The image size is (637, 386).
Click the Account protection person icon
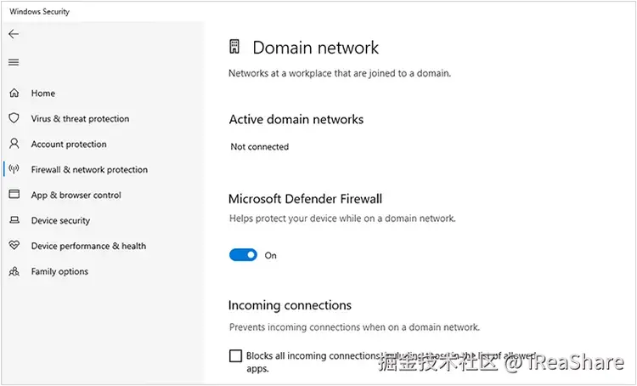pos(14,145)
